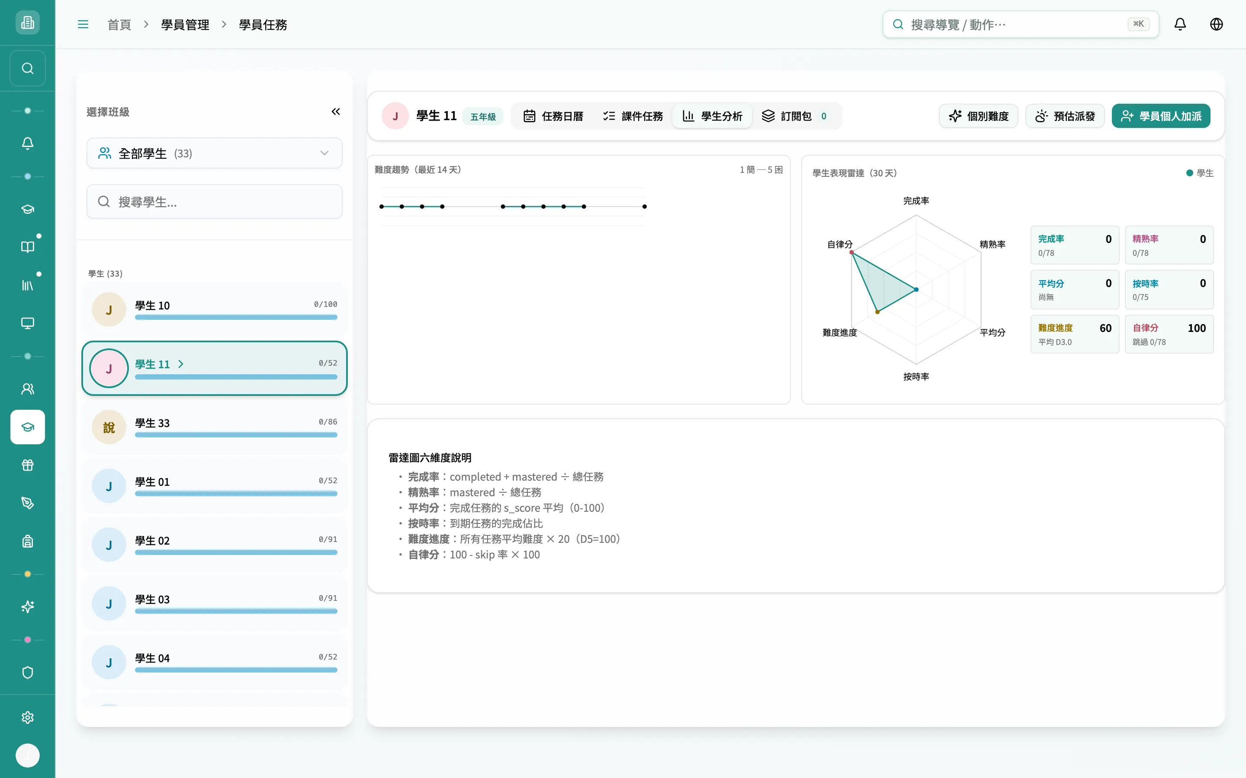
Task: Select student 學生 01 in the list
Action: pos(214,486)
